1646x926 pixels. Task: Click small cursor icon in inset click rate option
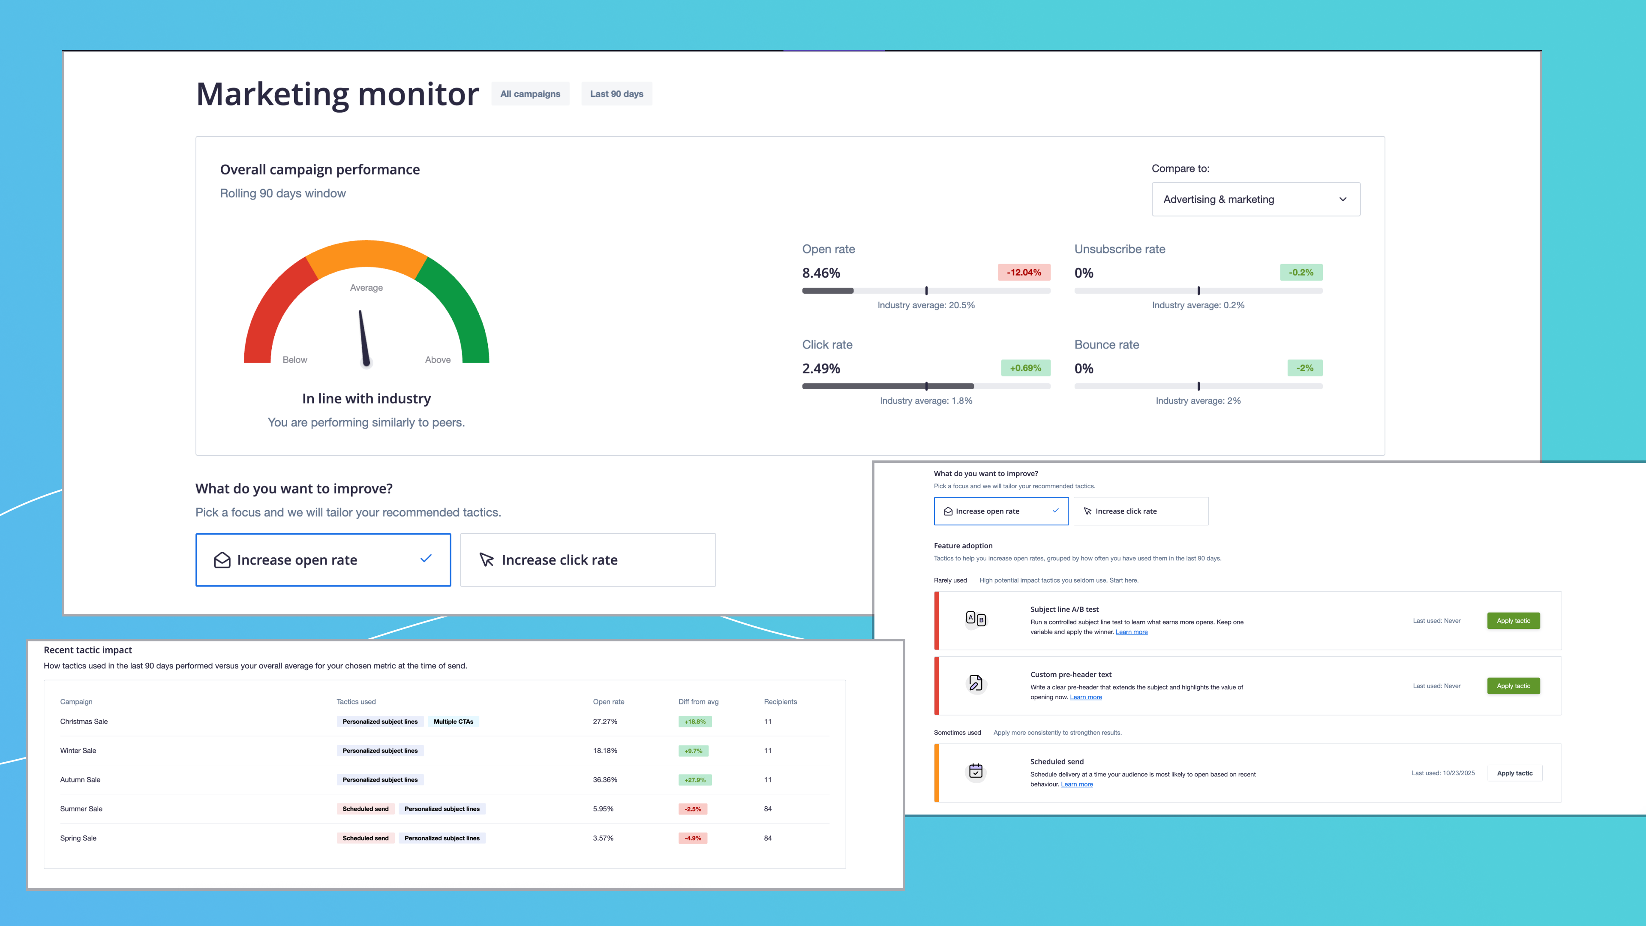click(1087, 511)
